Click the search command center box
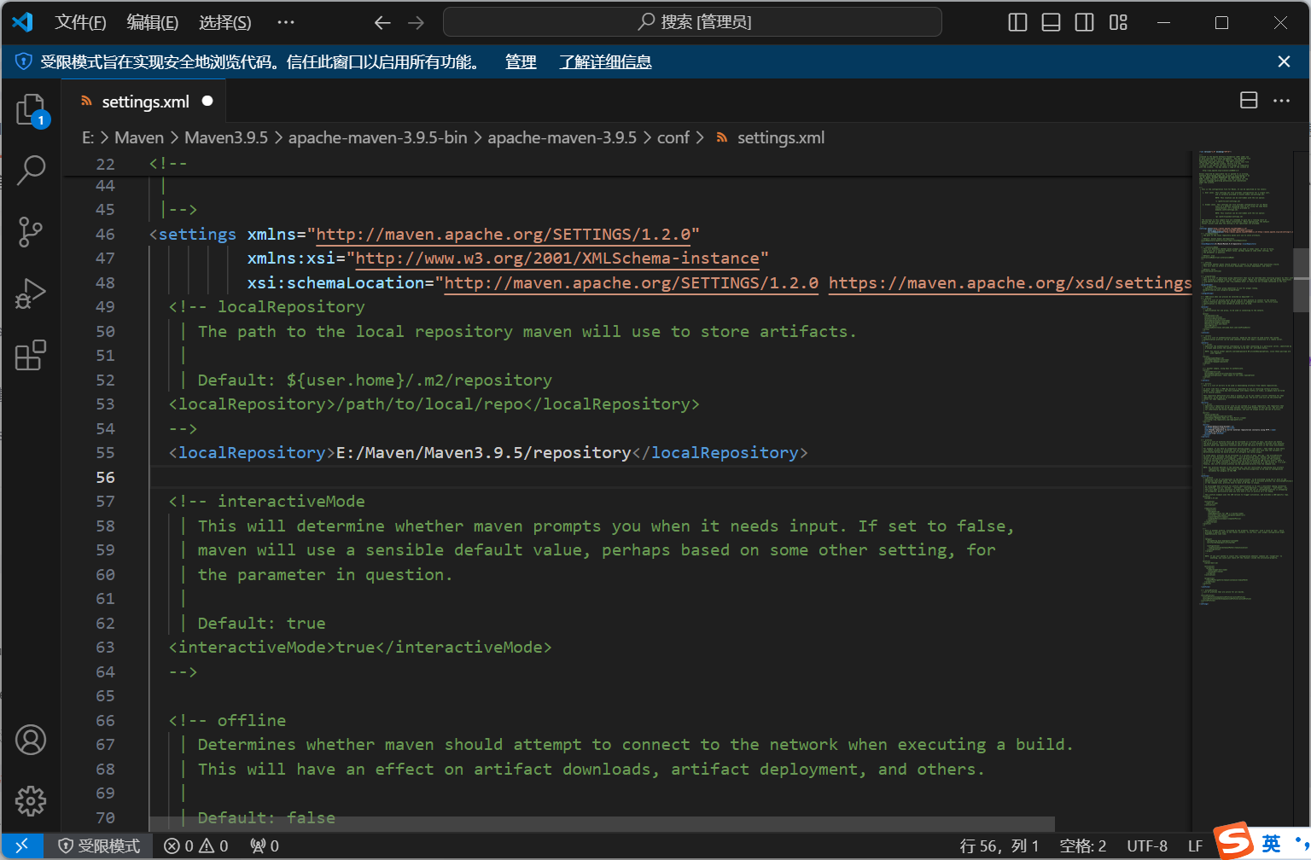The image size is (1311, 860). [692, 22]
